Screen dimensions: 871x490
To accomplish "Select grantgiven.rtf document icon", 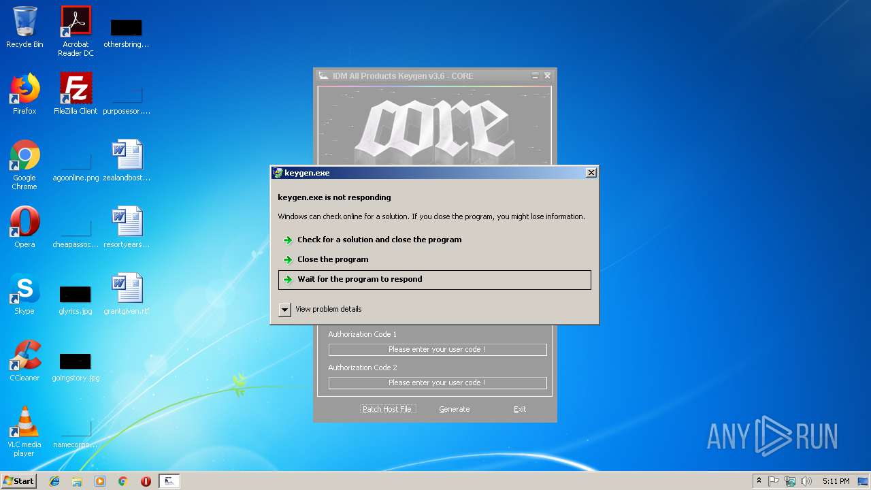I will pyautogui.click(x=127, y=294).
